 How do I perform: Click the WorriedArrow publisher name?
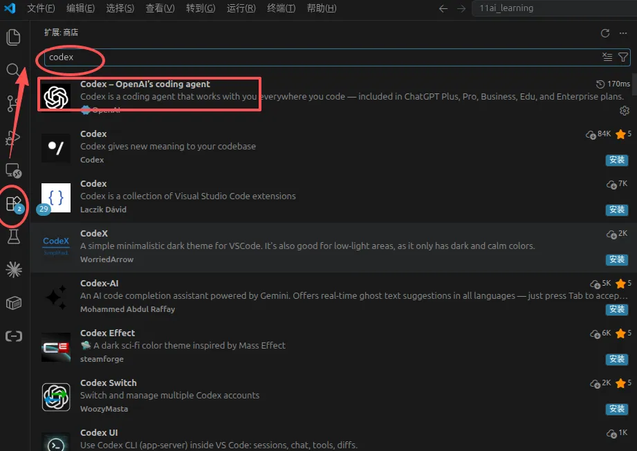coord(107,259)
